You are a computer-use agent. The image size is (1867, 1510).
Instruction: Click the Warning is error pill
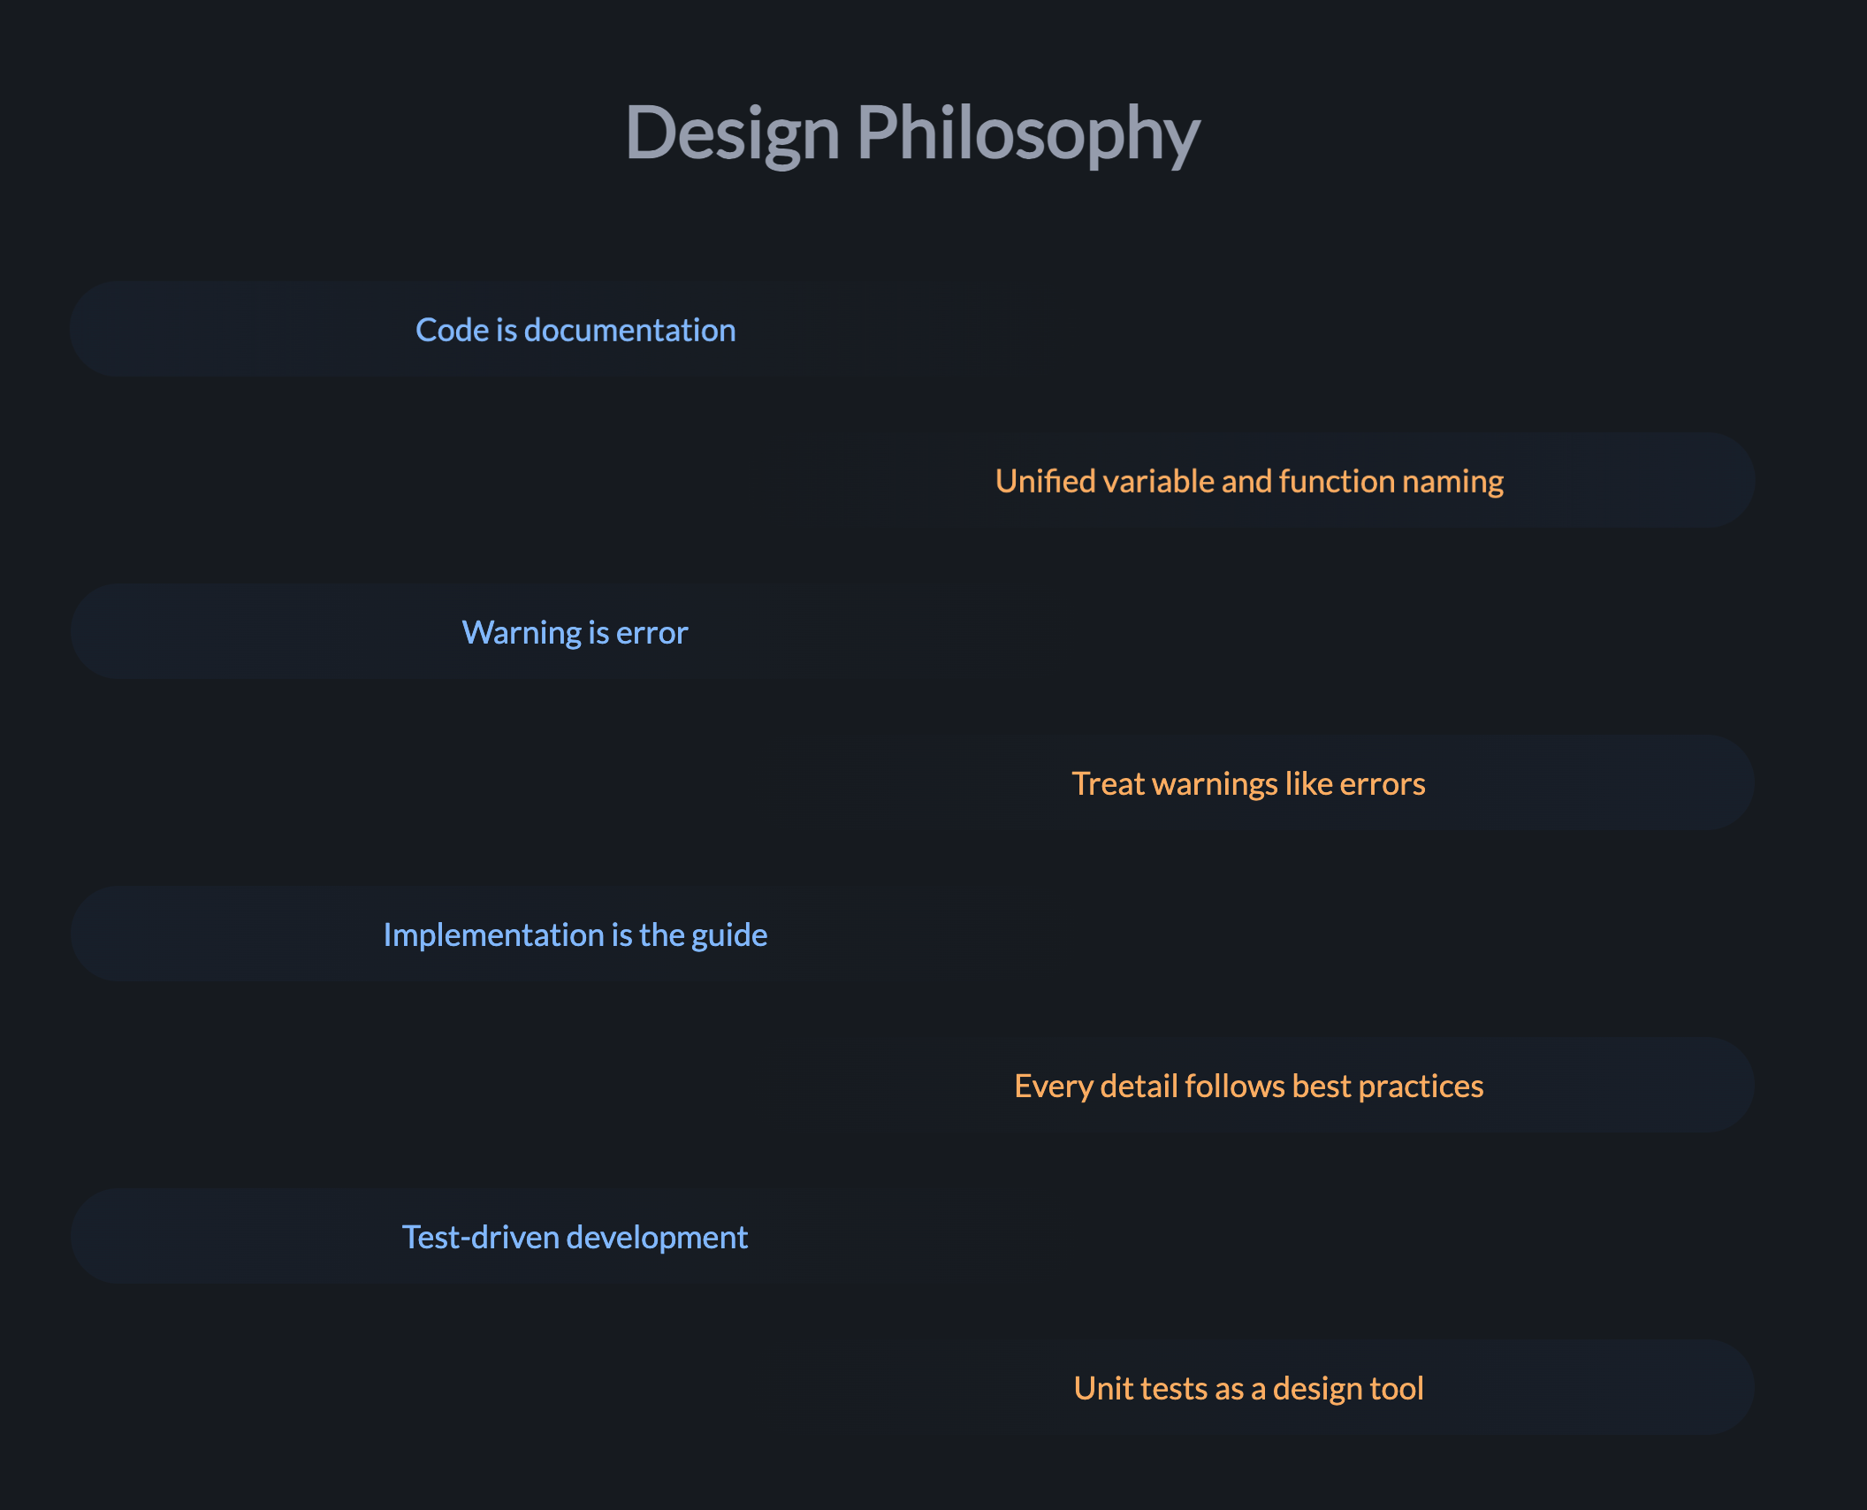tap(575, 632)
